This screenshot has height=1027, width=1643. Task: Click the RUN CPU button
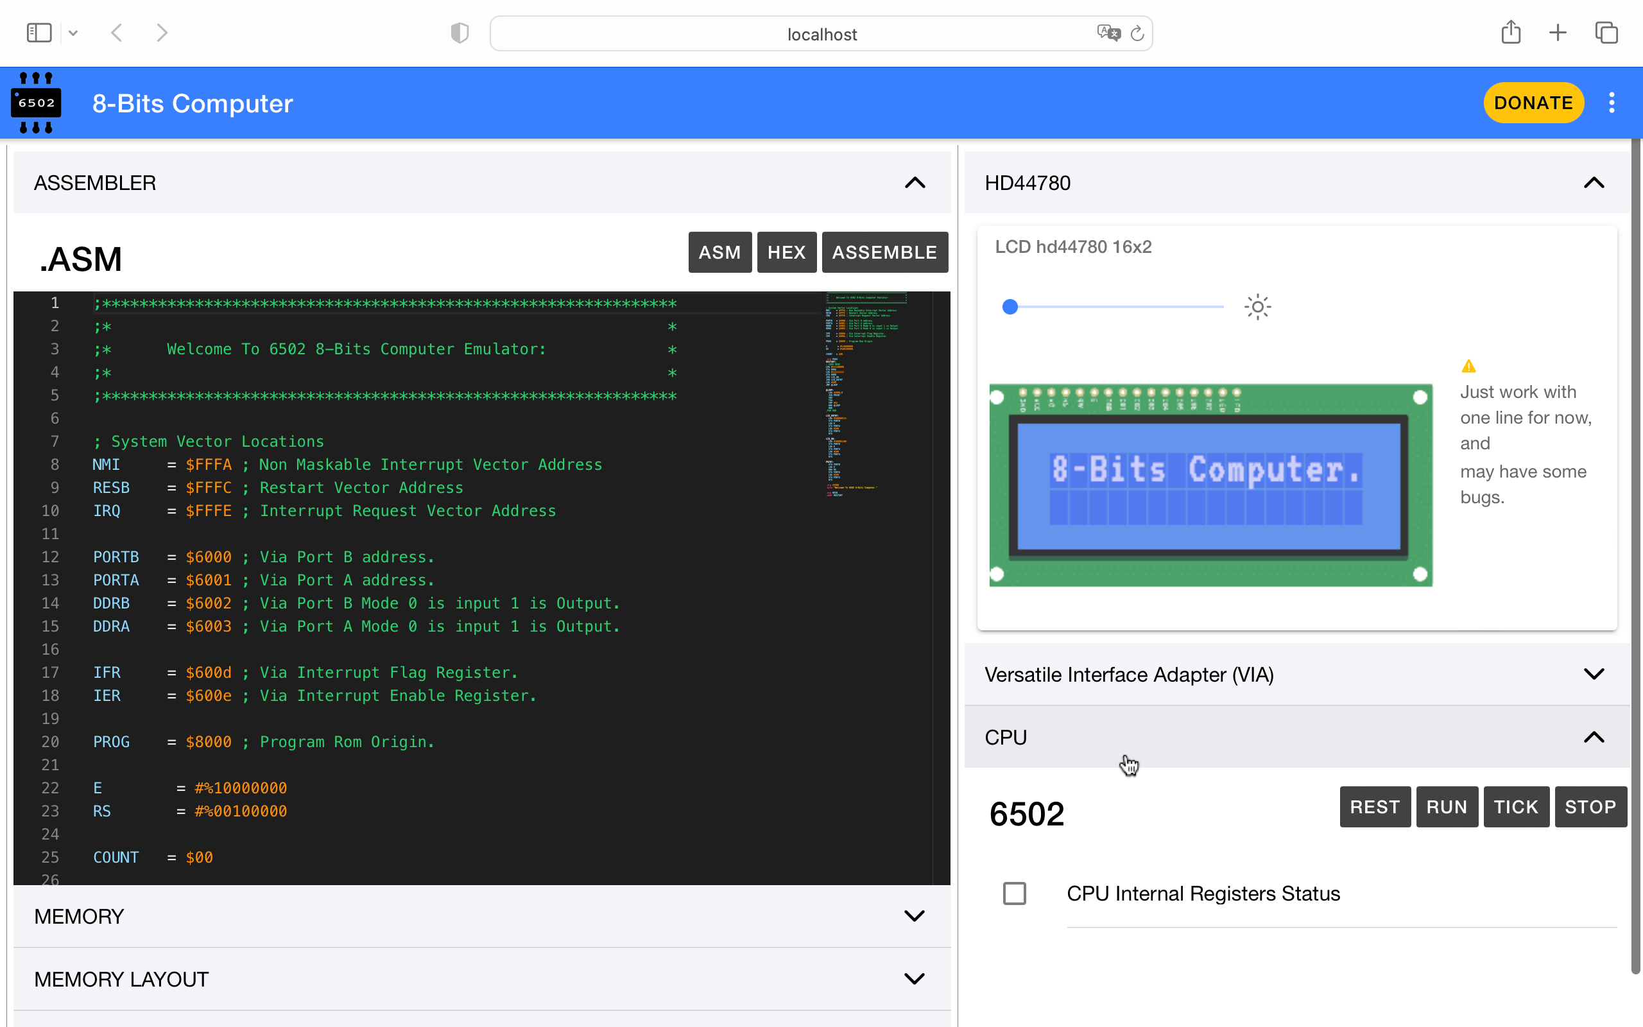[1446, 807]
